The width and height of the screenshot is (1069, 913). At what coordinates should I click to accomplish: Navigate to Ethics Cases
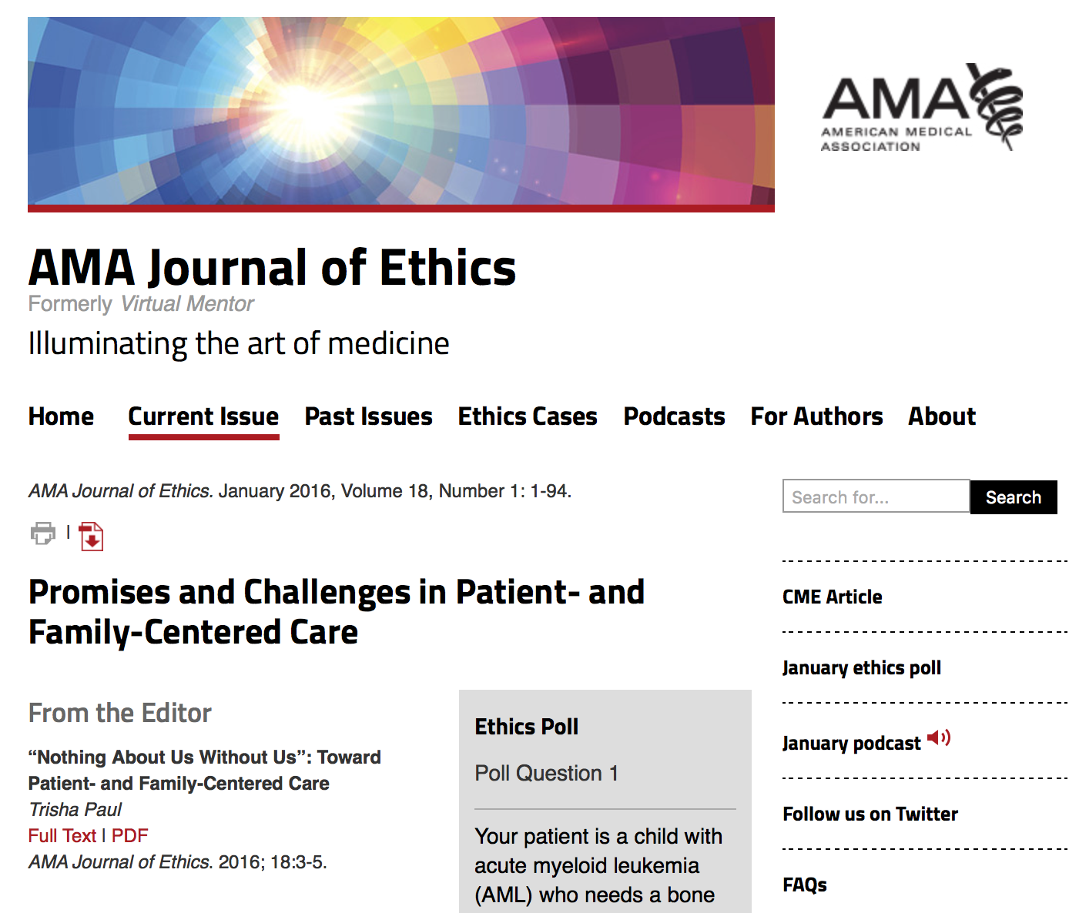528,416
